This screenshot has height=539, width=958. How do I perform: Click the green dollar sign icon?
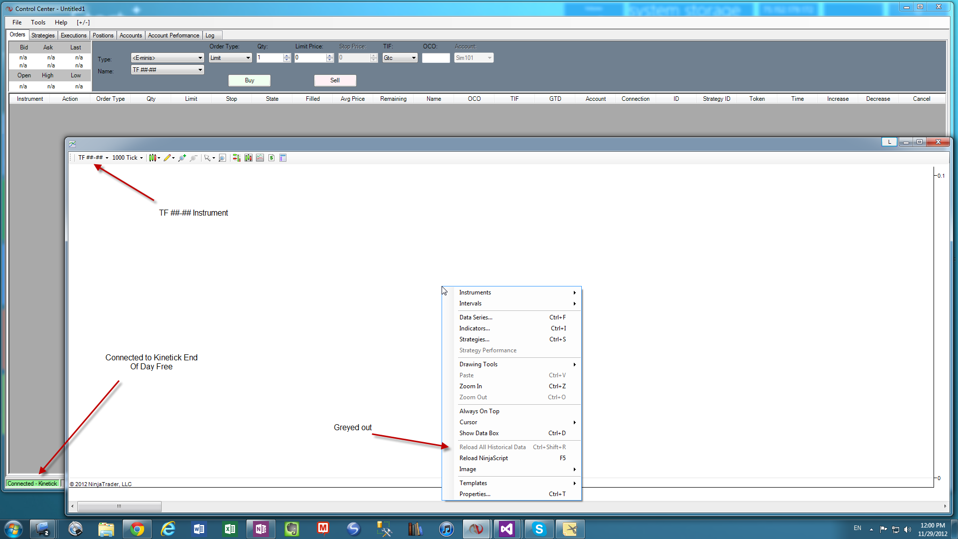pyautogui.click(x=271, y=158)
